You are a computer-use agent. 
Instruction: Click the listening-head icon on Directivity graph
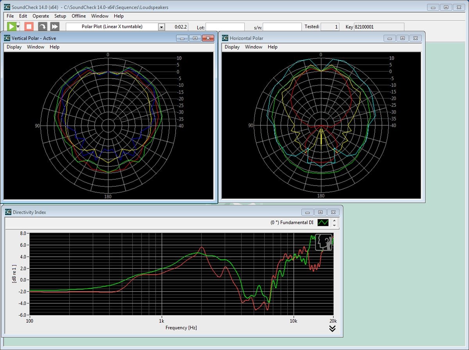click(324, 242)
